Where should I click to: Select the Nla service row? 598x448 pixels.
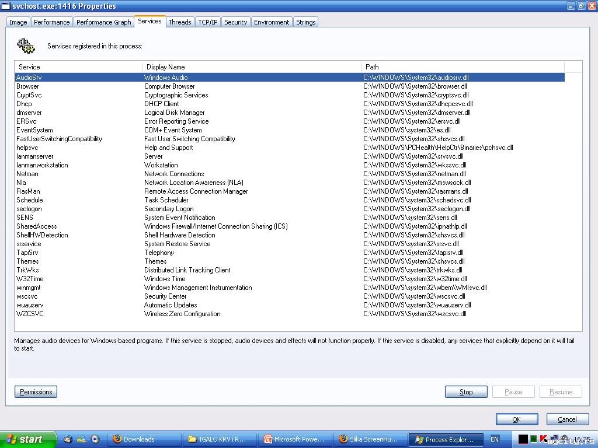tap(290, 183)
